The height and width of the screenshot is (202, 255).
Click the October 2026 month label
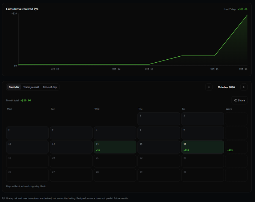pos(226,87)
